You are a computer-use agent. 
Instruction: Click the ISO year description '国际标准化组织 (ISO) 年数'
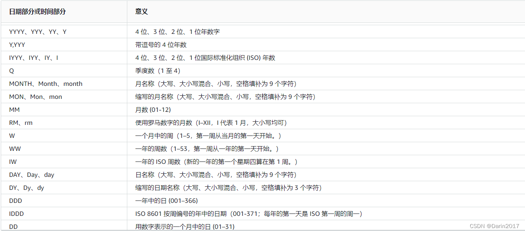point(238,58)
